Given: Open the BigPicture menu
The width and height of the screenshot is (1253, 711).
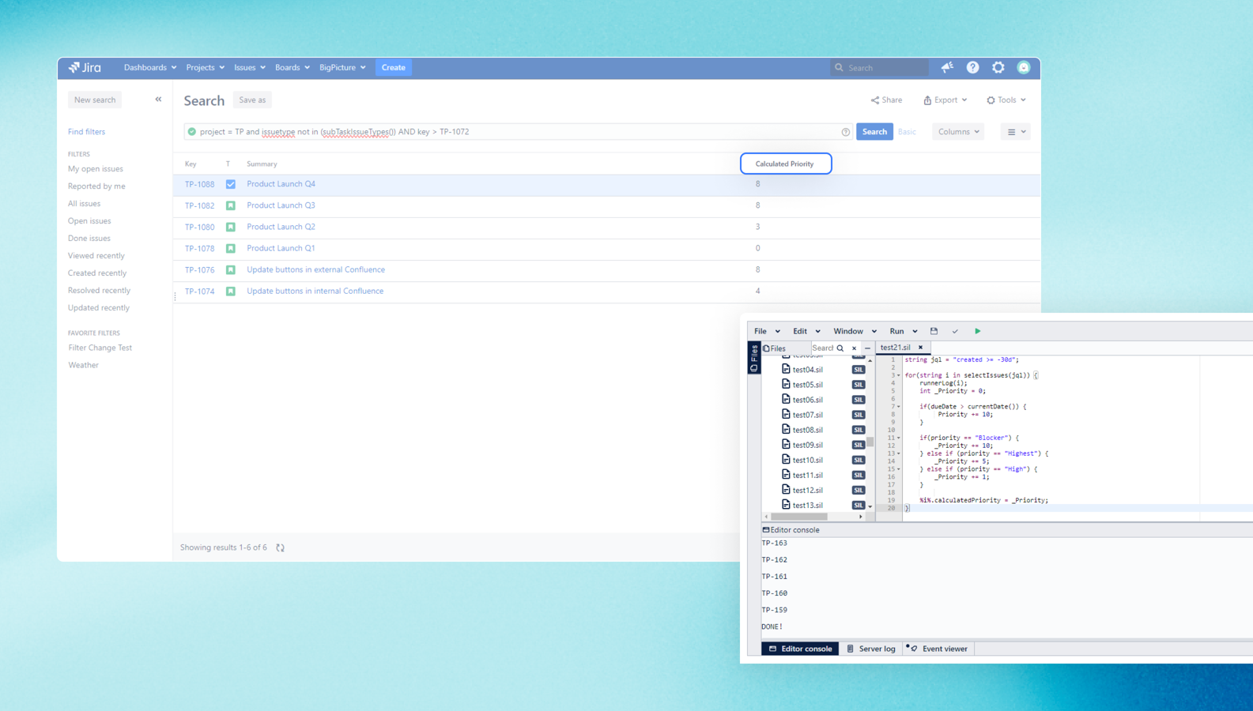Looking at the screenshot, I should pyautogui.click(x=342, y=68).
